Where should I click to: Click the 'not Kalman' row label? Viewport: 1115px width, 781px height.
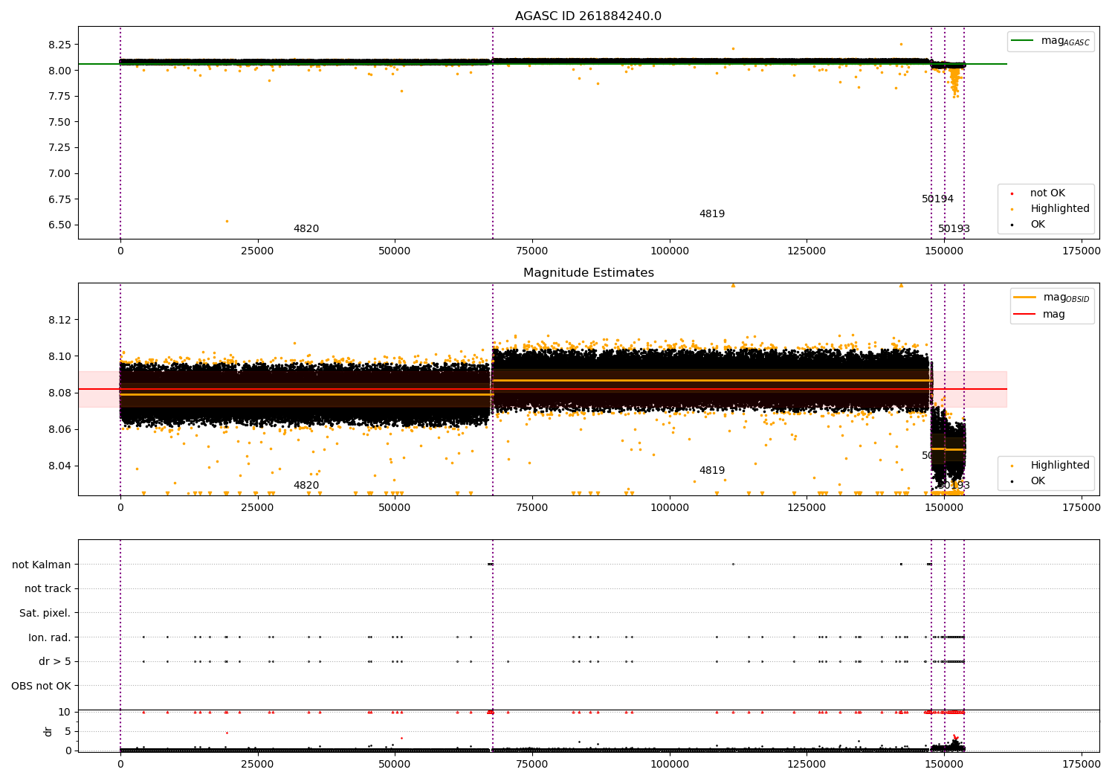click(42, 565)
